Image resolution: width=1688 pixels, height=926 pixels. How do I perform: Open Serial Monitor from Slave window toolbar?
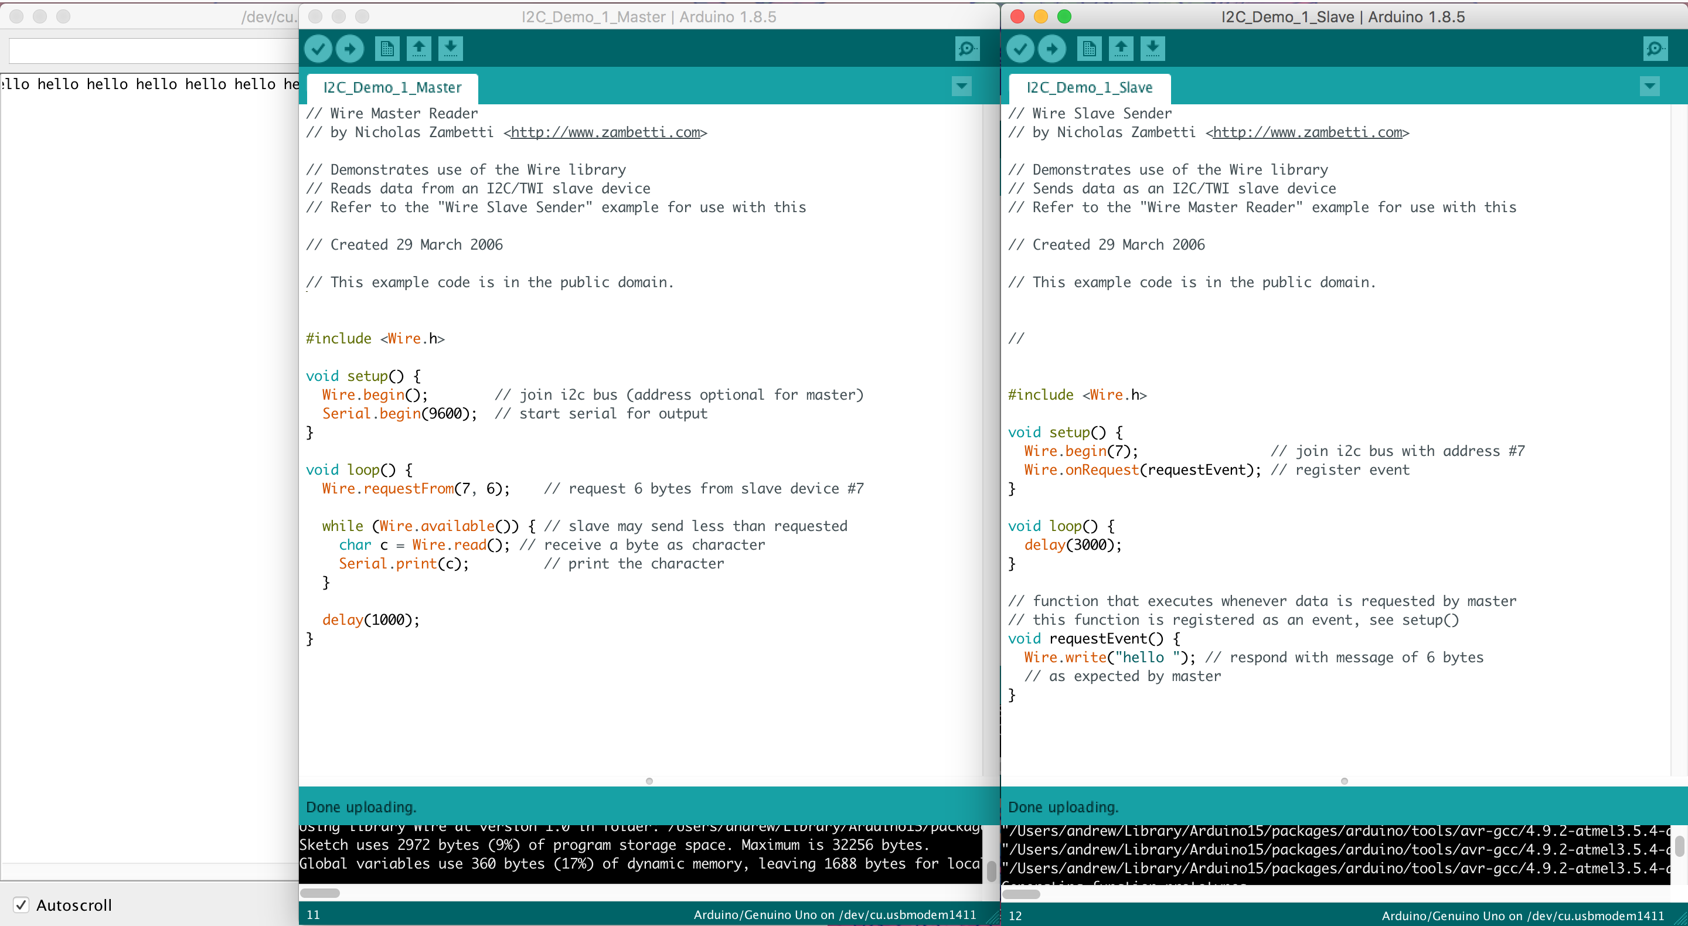click(x=1655, y=49)
